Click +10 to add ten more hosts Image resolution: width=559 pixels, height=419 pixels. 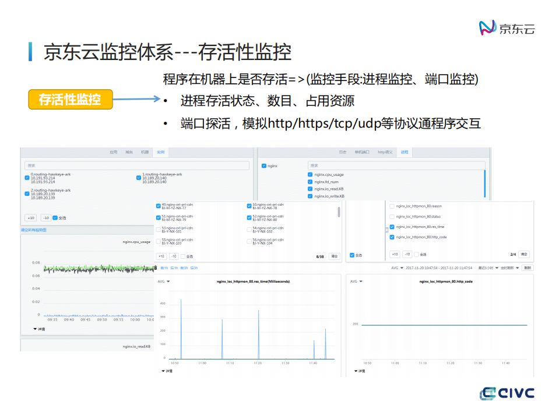coord(161,255)
